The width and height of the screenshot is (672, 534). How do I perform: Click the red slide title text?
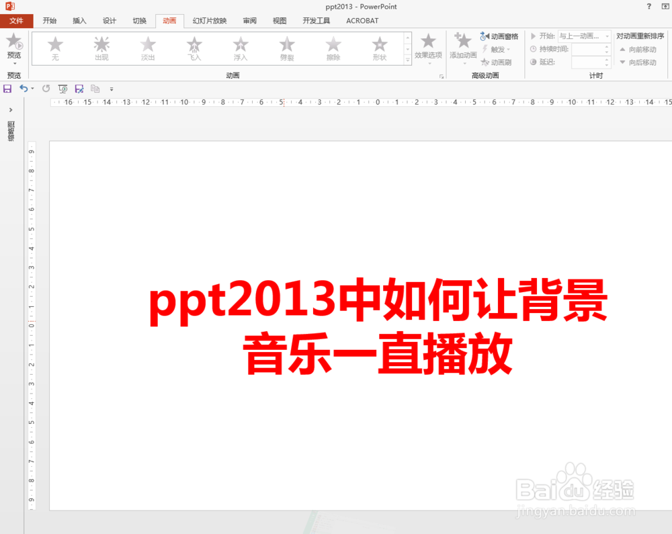[x=378, y=326]
